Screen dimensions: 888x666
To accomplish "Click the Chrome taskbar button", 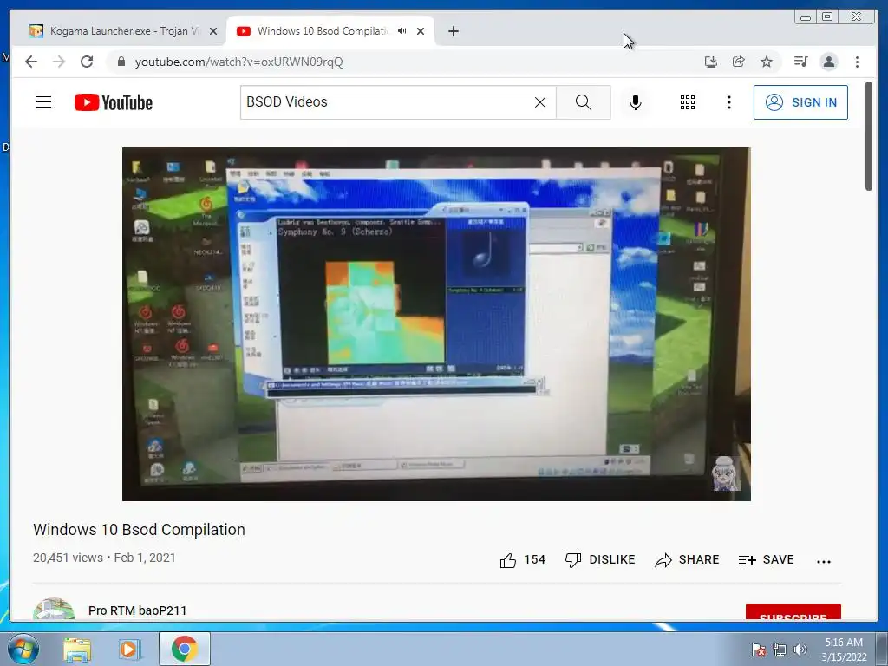I will pyautogui.click(x=185, y=649).
